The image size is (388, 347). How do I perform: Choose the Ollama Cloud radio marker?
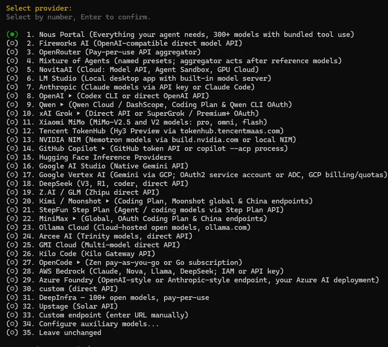click(12, 227)
